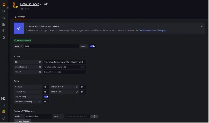Enable the Basic auth toggle
209x123 pixels.
pos(46,87)
